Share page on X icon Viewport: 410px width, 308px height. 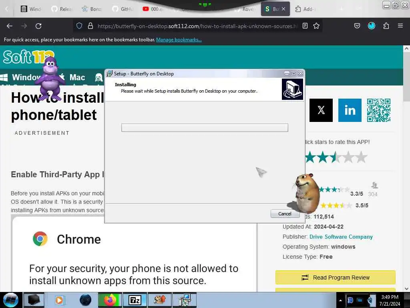(x=321, y=110)
